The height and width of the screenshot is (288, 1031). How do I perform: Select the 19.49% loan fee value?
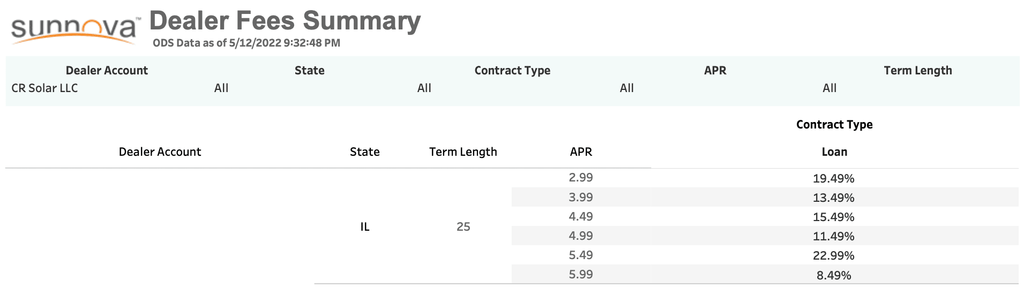pos(833,179)
